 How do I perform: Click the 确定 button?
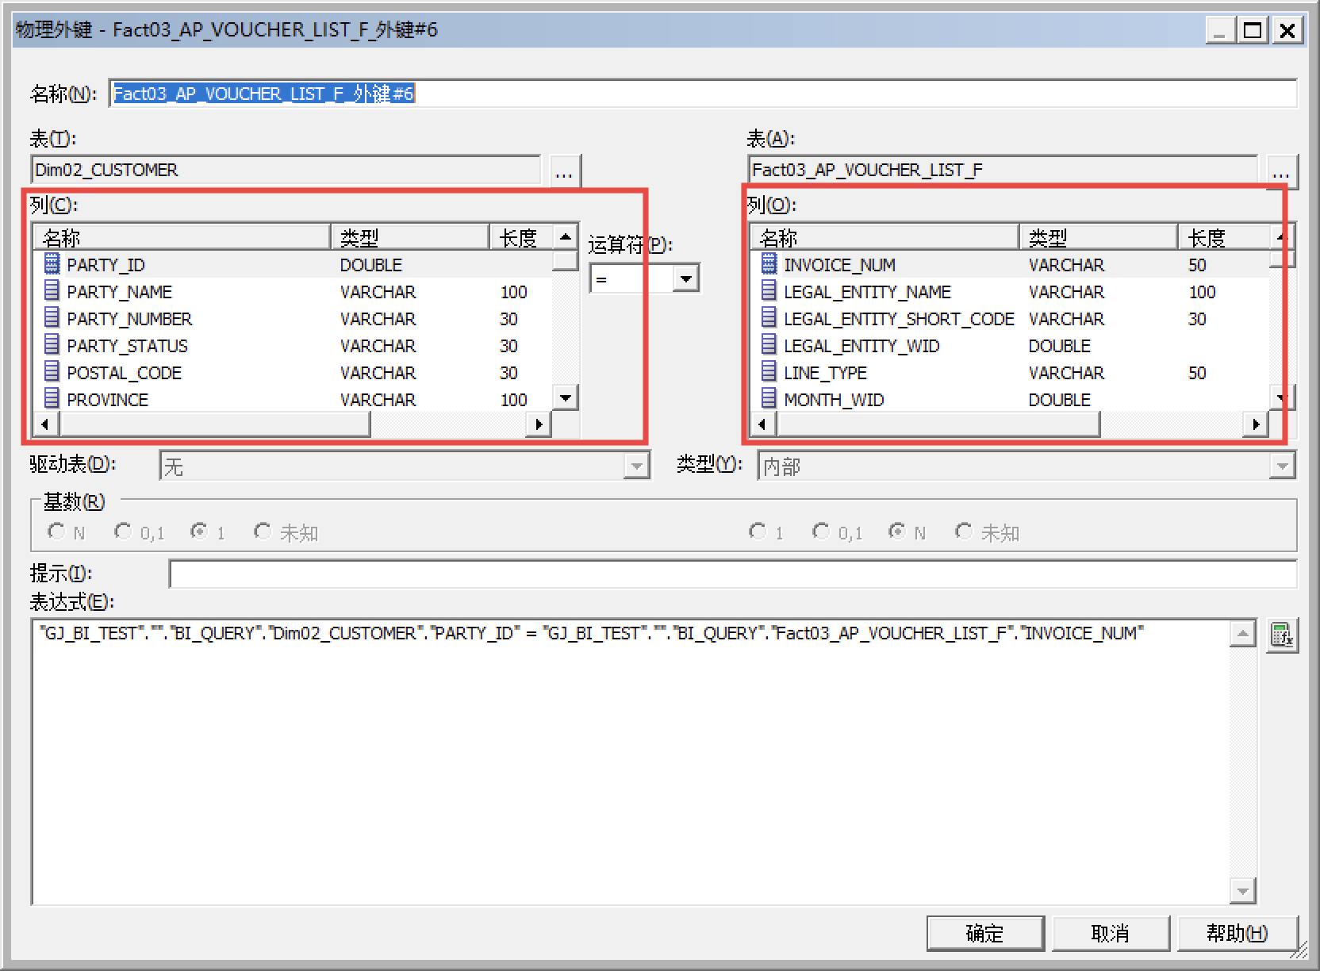click(x=984, y=934)
